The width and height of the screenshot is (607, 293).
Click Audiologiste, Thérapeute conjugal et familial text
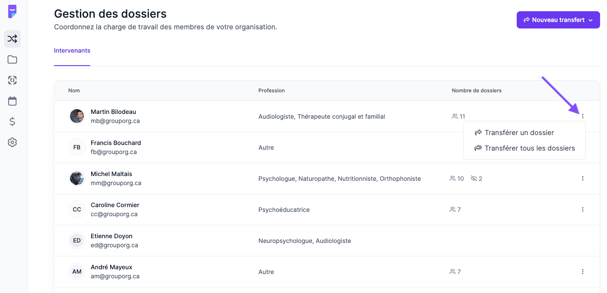pos(321,117)
